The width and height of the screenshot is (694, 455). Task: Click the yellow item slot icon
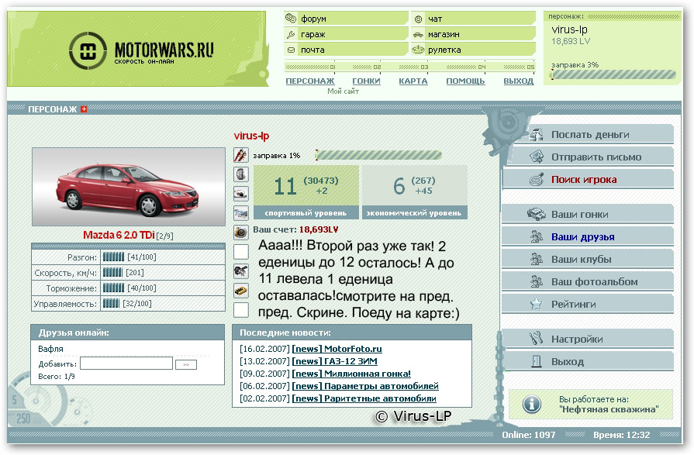point(240,291)
